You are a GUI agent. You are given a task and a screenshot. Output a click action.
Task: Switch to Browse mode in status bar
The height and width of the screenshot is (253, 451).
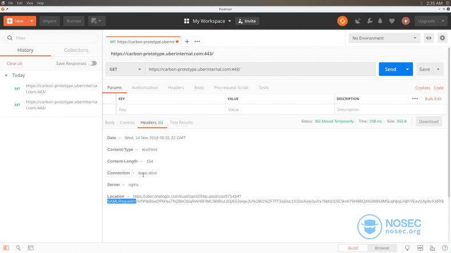click(382, 248)
